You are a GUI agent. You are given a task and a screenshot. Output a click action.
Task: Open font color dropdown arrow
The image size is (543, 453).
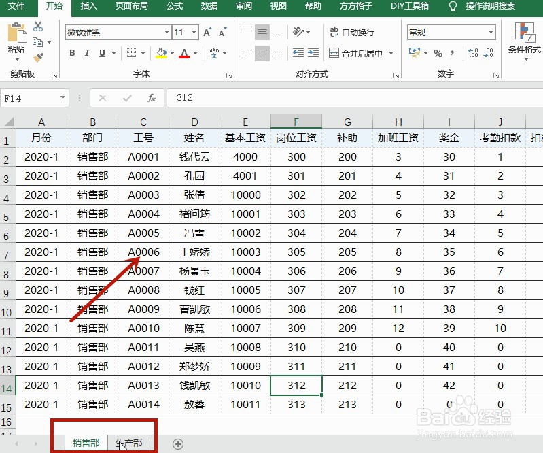point(195,53)
